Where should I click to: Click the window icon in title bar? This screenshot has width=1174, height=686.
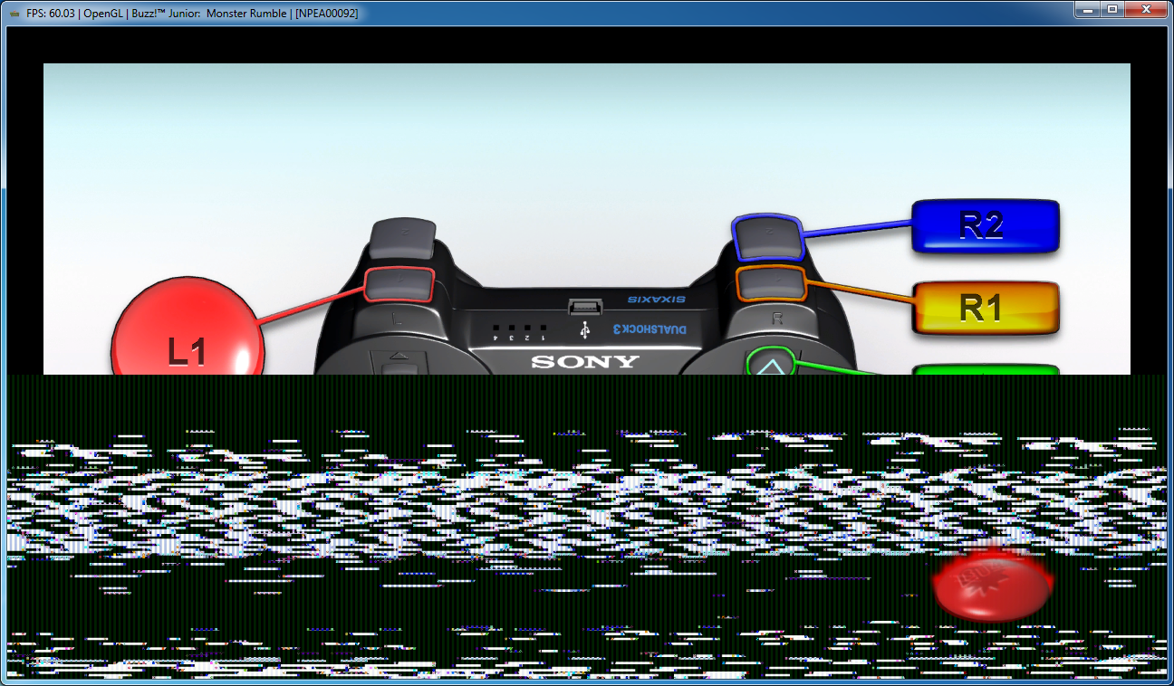(14, 14)
